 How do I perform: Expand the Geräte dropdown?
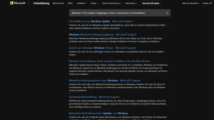[94, 3]
